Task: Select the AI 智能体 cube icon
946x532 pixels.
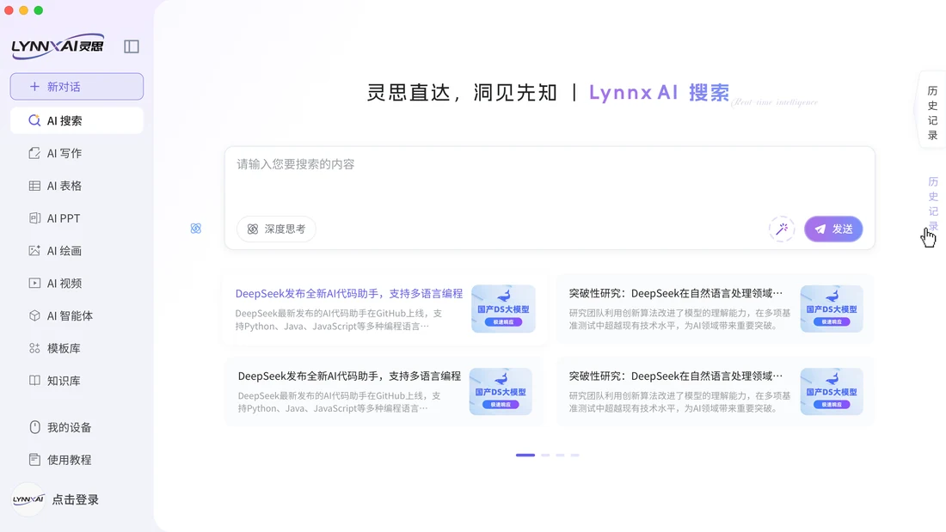Action: click(34, 315)
